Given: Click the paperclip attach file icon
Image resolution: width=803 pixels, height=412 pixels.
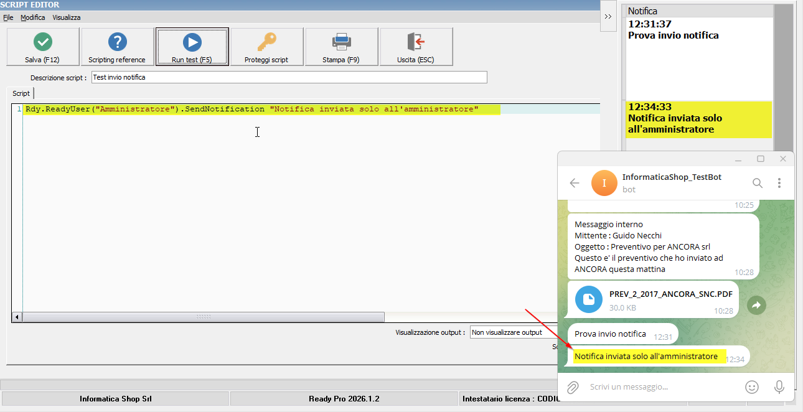Looking at the screenshot, I should pyautogui.click(x=573, y=387).
